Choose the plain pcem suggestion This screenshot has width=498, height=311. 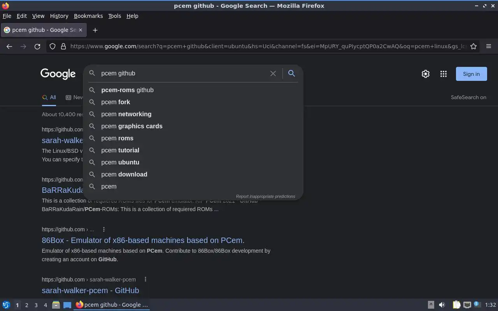pyautogui.click(x=193, y=186)
